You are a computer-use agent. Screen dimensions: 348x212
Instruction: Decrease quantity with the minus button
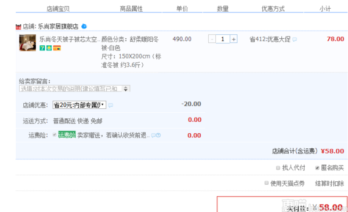pyautogui.click(x=212, y=39)
